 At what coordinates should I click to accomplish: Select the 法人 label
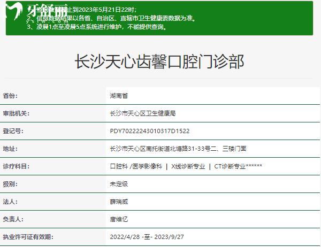coord(10,202)
